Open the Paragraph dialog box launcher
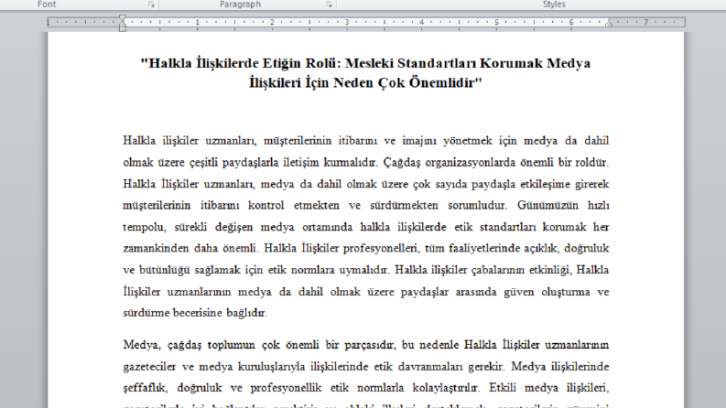 click(330, 5)
